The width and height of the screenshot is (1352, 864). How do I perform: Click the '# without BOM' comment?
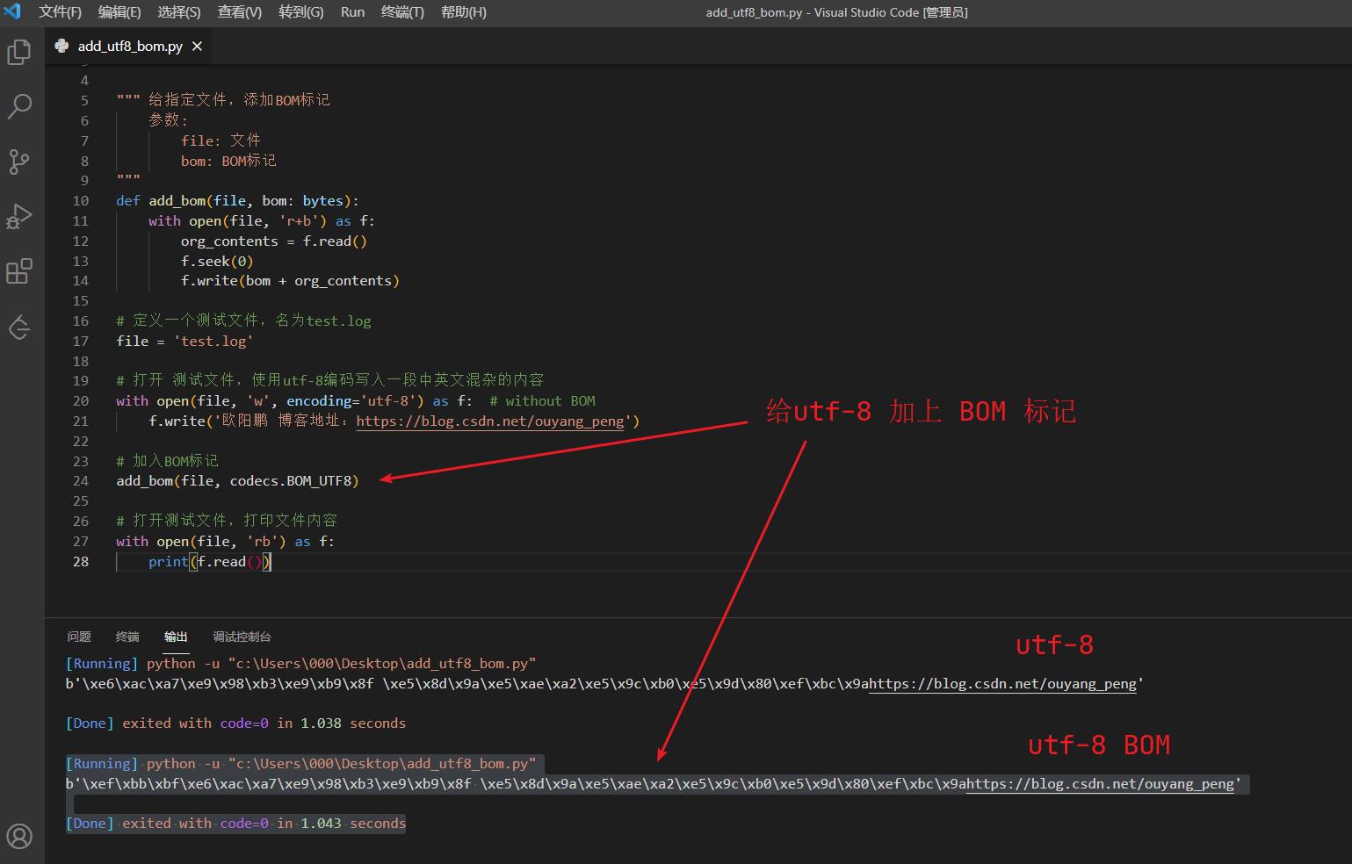pos(542,401)
